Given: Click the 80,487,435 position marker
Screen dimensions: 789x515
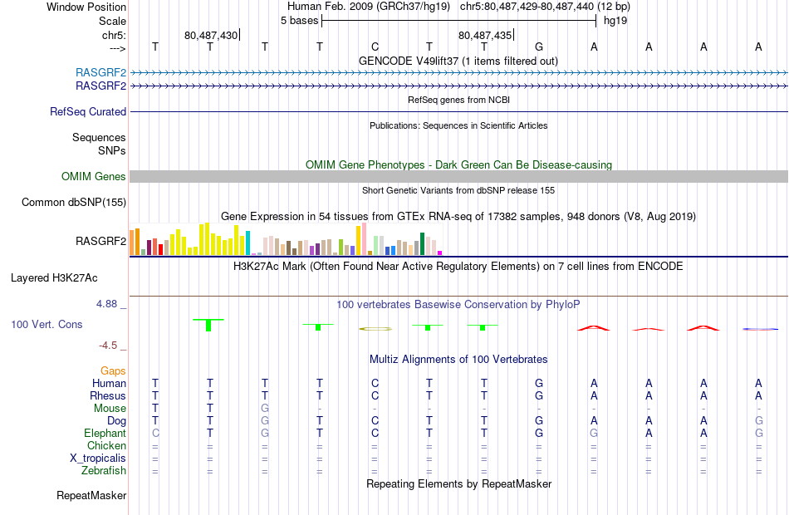Looking at the screenshot, I should point(485,35).
